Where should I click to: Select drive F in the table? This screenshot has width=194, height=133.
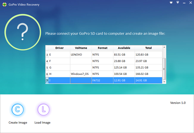click(59, 61)
